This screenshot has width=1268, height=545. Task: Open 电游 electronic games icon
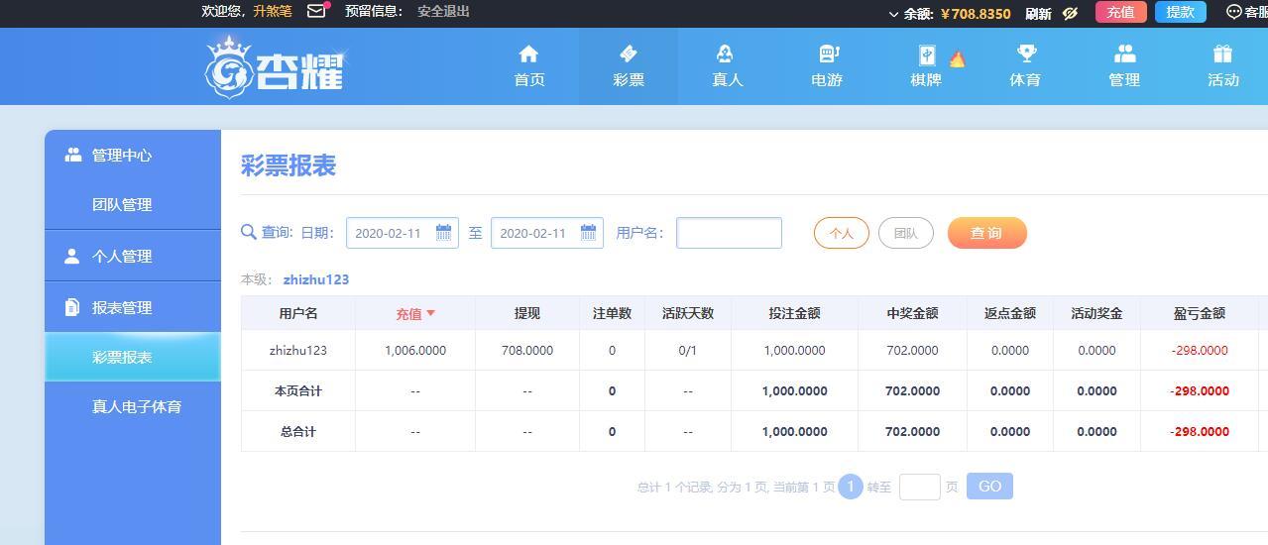point(828,54)
